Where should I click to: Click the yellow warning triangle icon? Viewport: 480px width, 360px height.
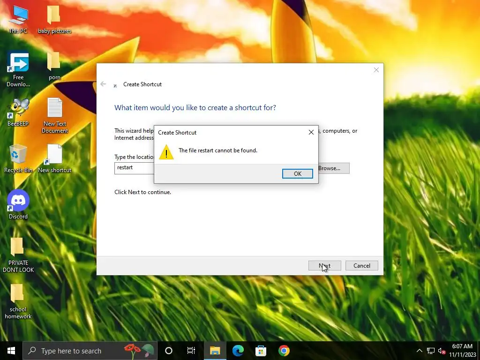tap(166, 152)
